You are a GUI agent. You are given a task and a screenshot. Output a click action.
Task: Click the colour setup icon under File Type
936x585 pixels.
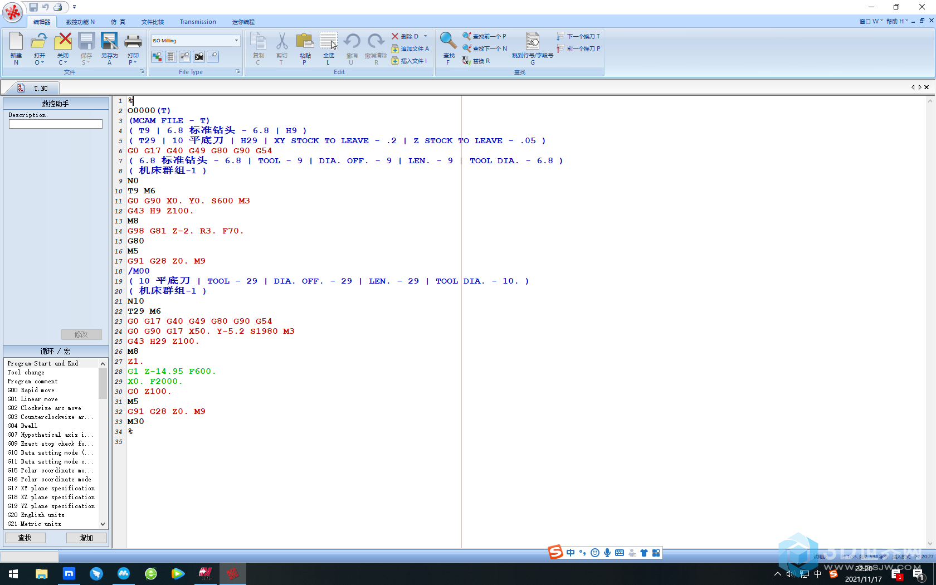[157, 57]
